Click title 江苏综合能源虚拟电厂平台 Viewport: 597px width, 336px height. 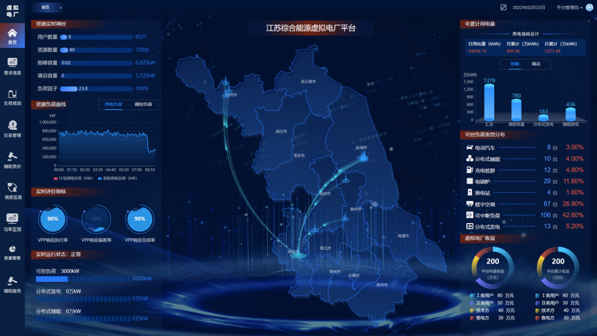pyautogui.click(x=311, y=28)
